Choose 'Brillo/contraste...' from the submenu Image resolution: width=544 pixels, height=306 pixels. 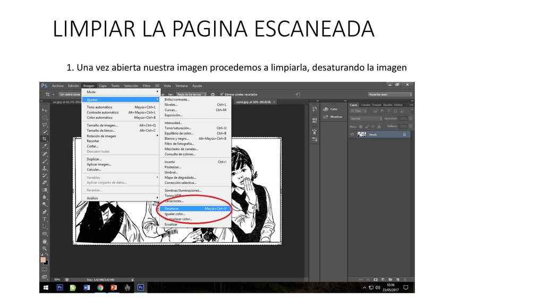coord(195,99)
